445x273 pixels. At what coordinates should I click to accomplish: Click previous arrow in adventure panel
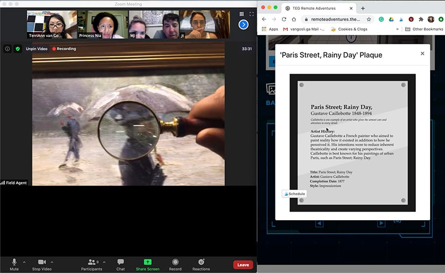(x=319, y=224)
